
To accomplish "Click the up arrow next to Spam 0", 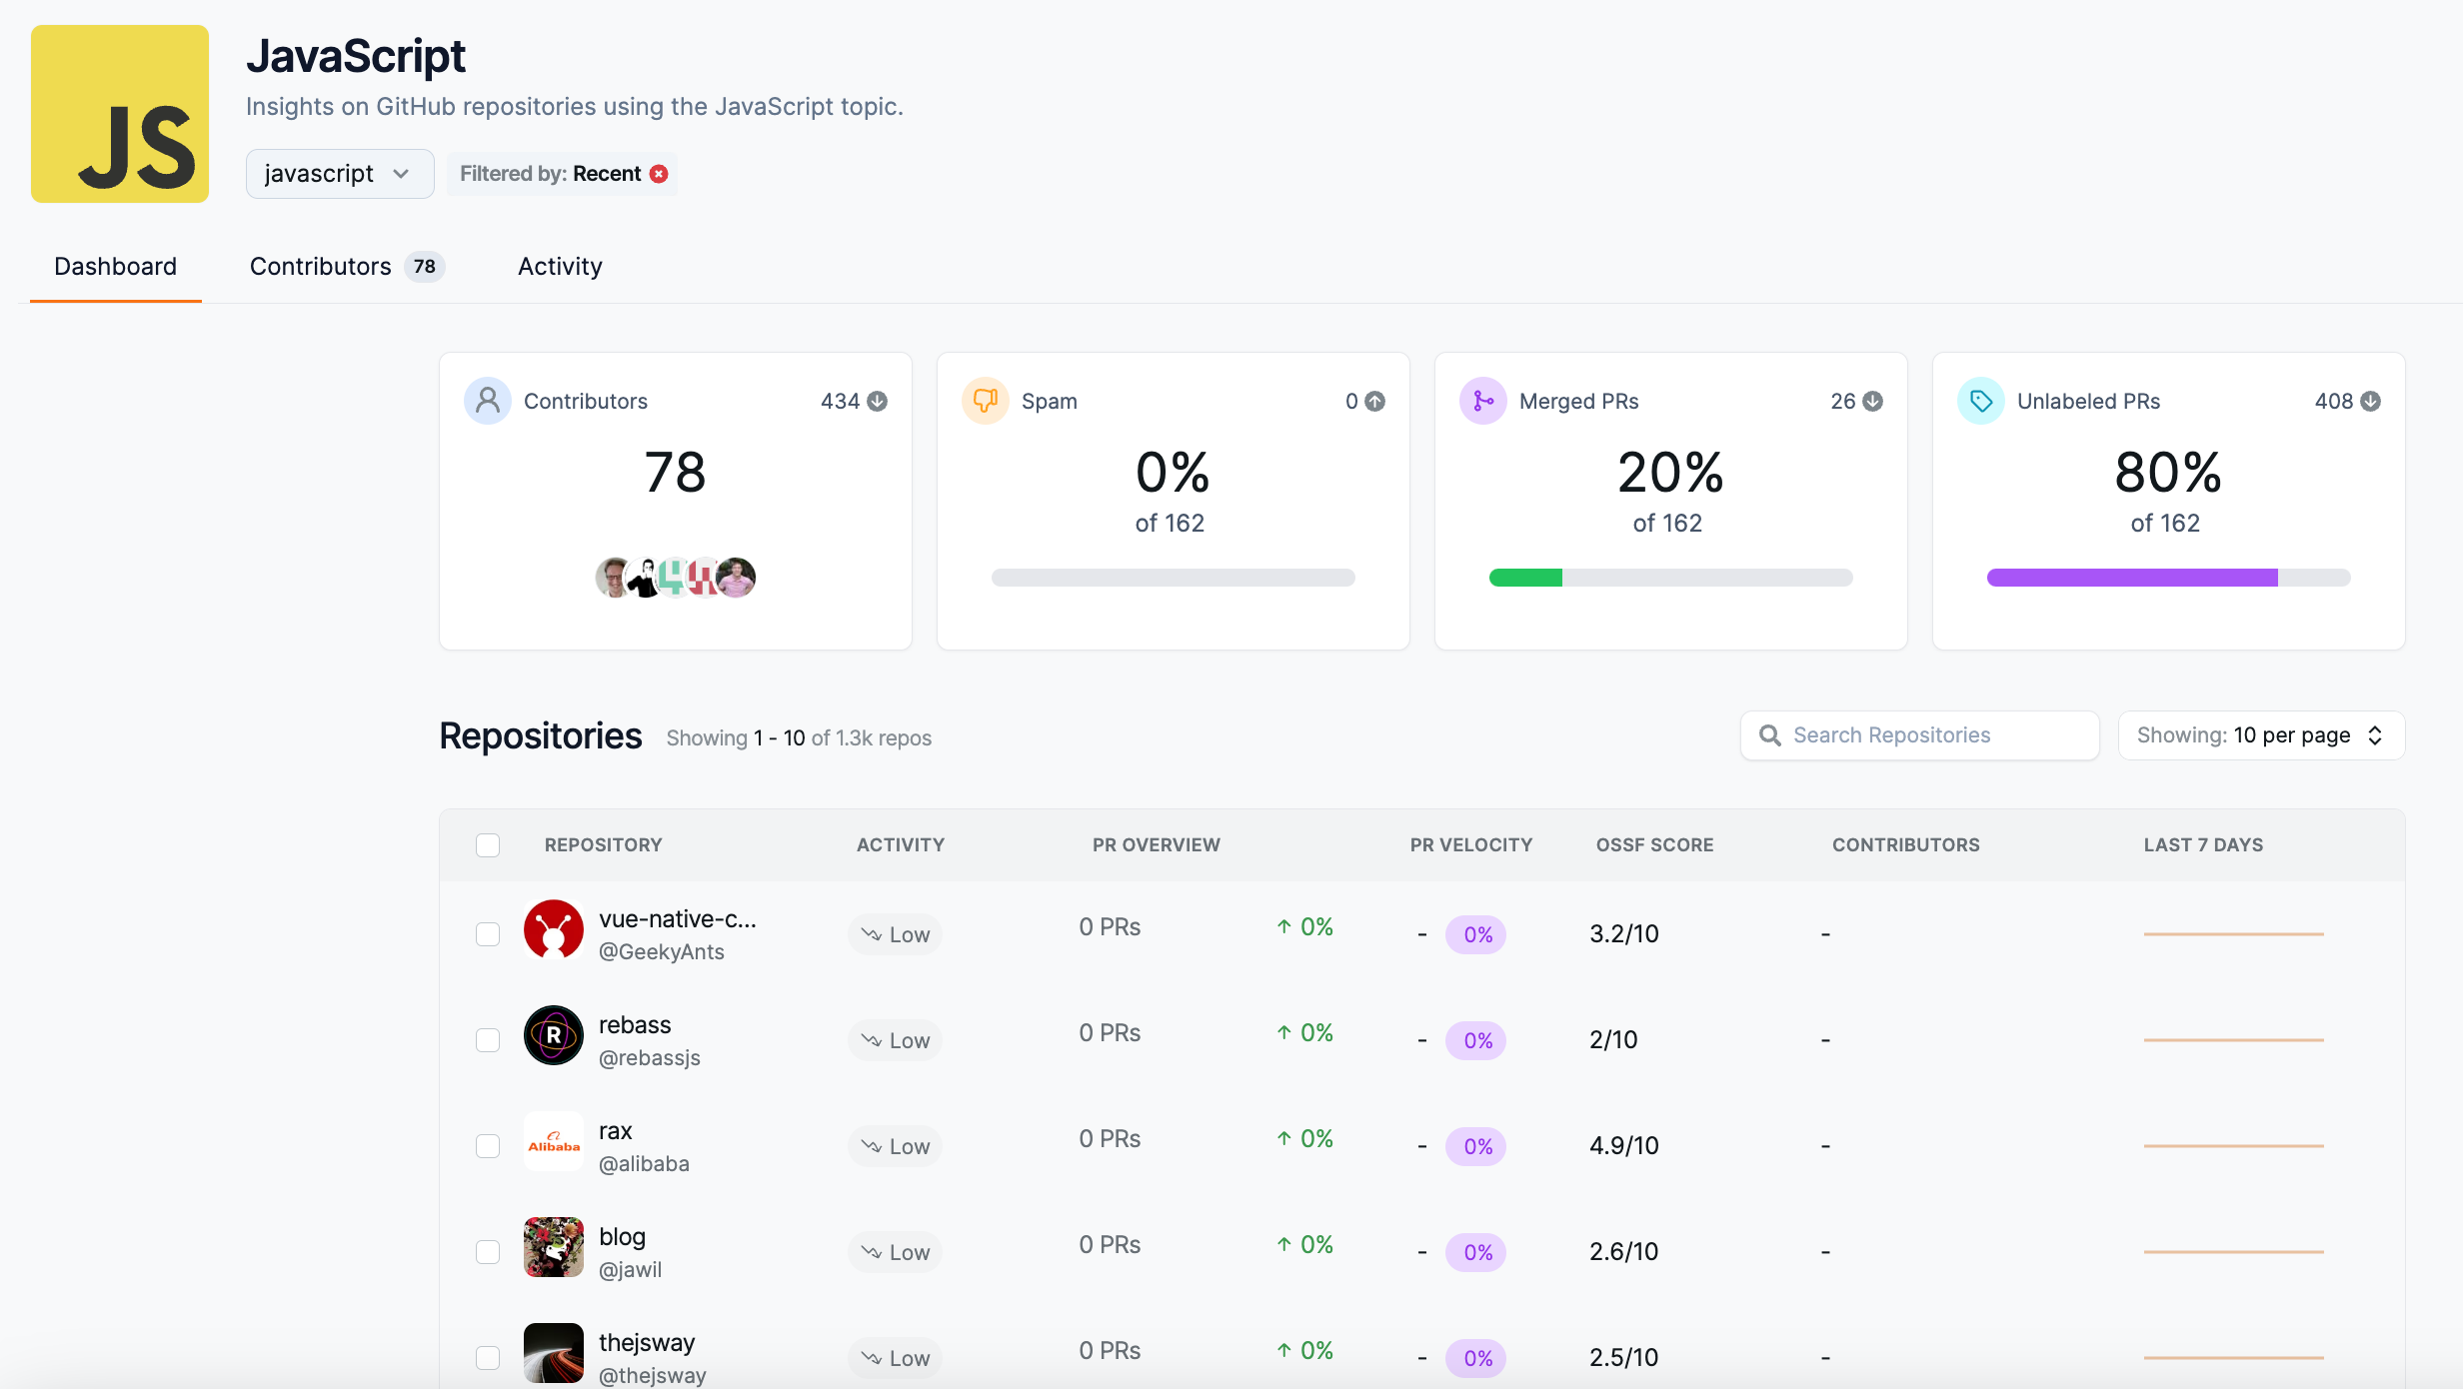I will [x=1375, y=401].
